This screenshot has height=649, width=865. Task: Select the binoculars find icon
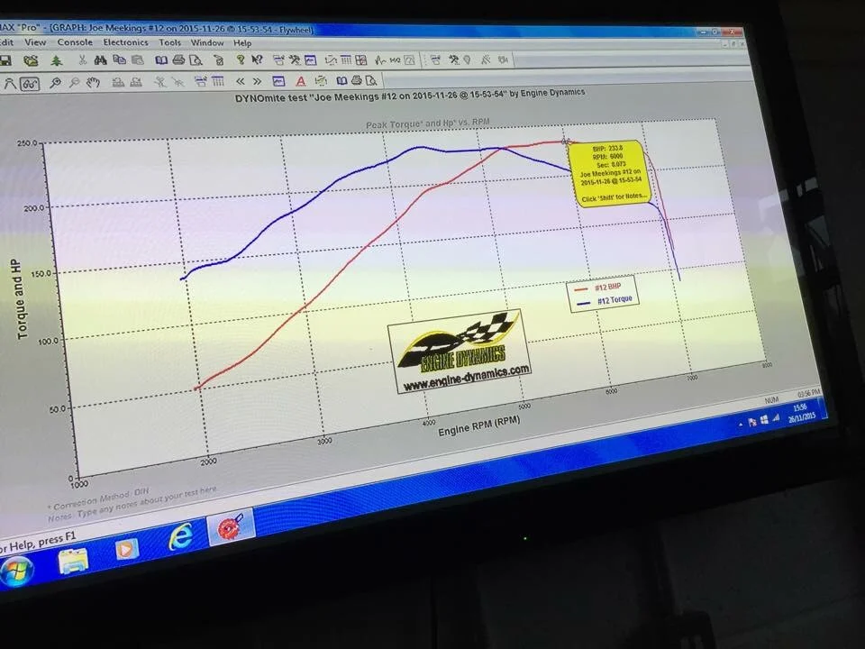[100, 59]
